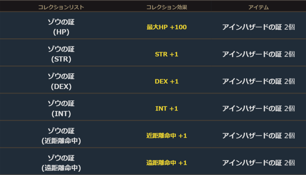Click アインハザードの証 2個 in the DEX row

pyautogui.click(x=258, y=81)
